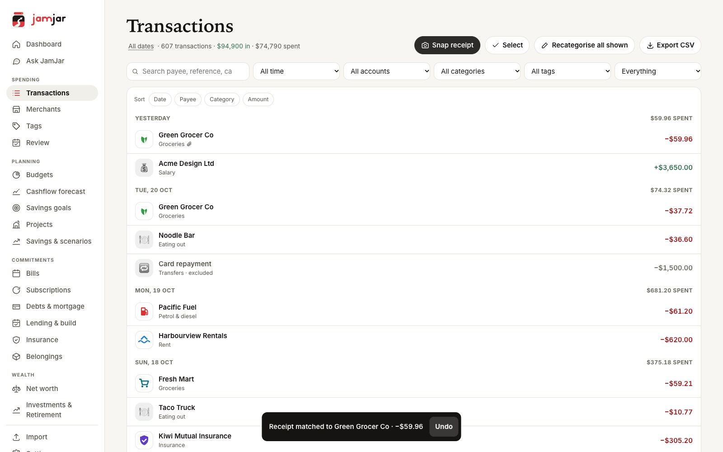The height and width of the screenshot is (452, 723).
Task: Focus the search payee input field
Action: (x=188, y=71)
